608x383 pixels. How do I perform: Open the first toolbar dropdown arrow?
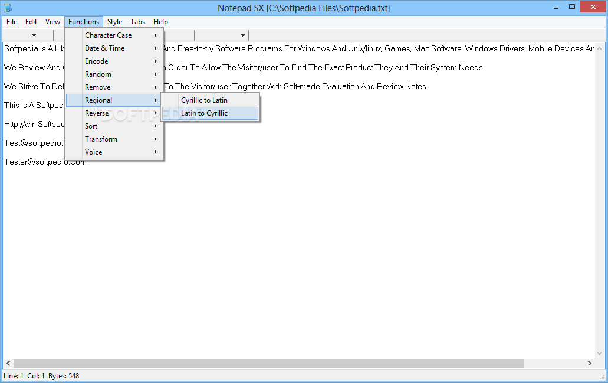[34, 35]
